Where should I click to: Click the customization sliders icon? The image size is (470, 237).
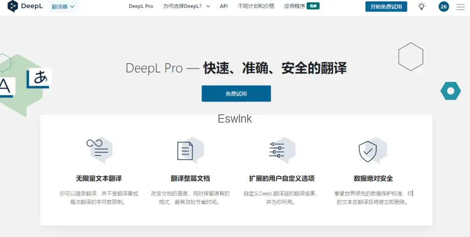click(x=277, y=150)
